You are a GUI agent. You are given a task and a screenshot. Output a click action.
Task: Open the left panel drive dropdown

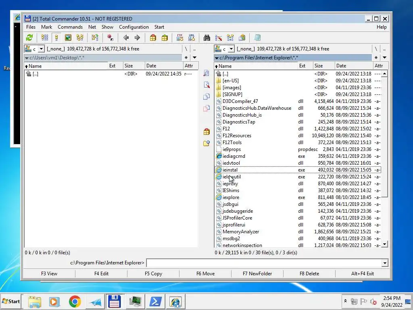pos(42,49)
